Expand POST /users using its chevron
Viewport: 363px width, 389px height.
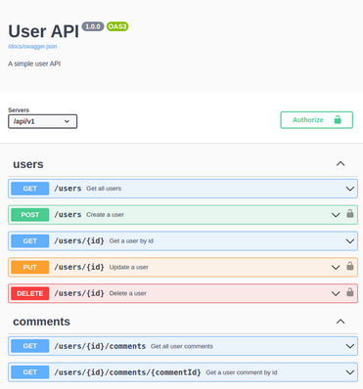point(336,215)
